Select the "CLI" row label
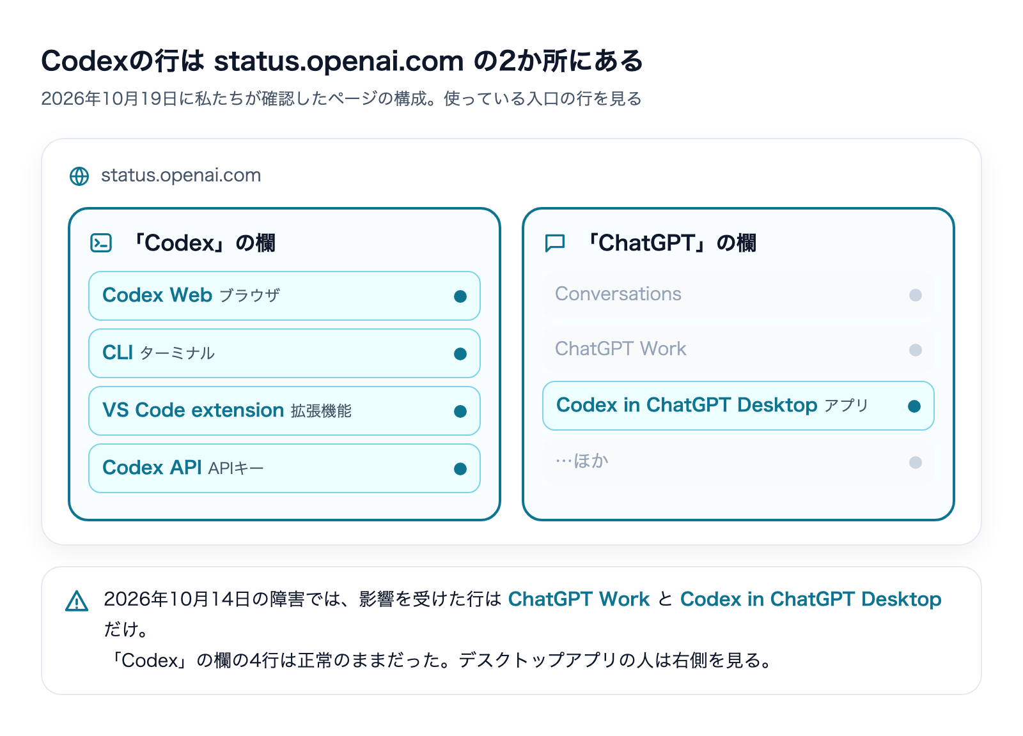Viewport: 1023px width, 736px height. [118, 352]
